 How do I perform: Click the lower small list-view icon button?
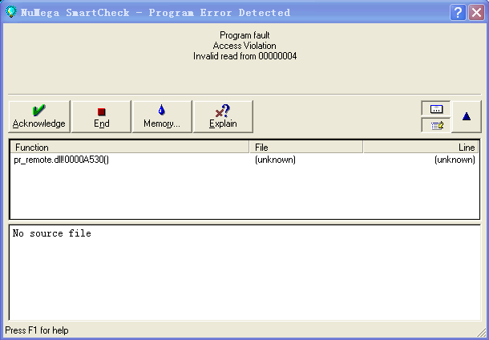pos(436,125)
